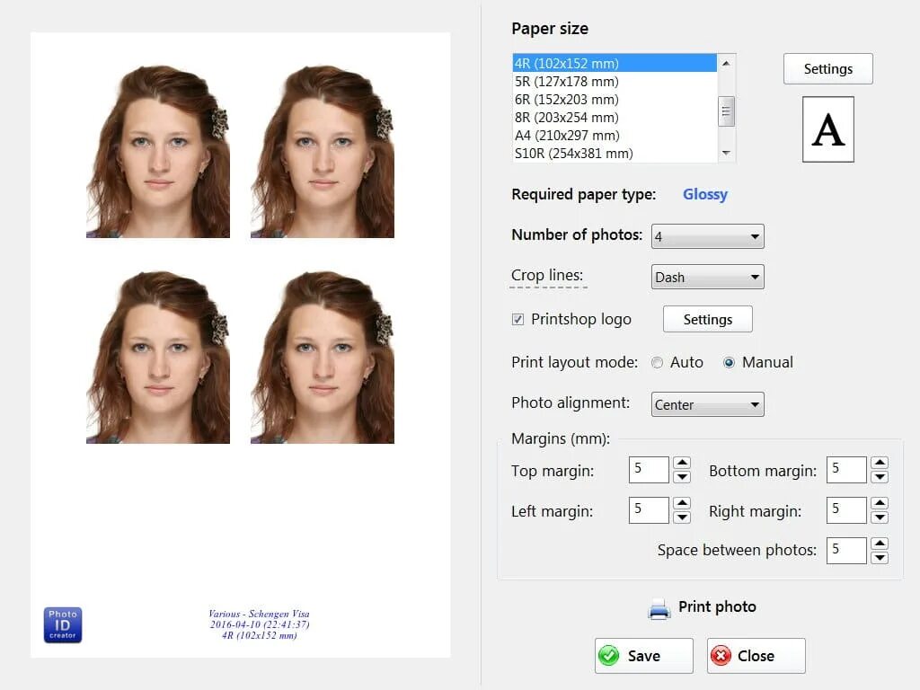920x690 pixels.
Task: Click the Crop lines label
Action: [x=547, y=275]
